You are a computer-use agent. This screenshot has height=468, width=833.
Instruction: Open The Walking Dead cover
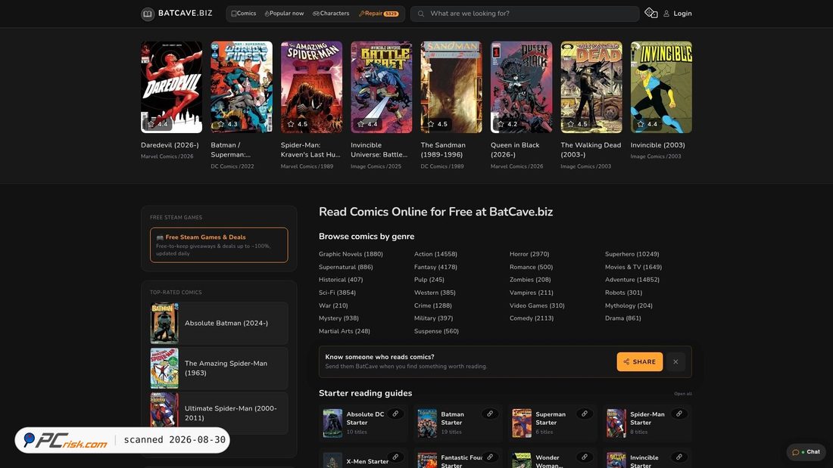591,87
